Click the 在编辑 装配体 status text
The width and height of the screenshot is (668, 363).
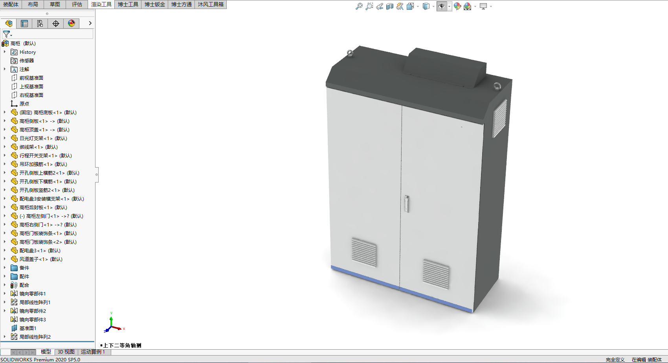coord(647,360)
